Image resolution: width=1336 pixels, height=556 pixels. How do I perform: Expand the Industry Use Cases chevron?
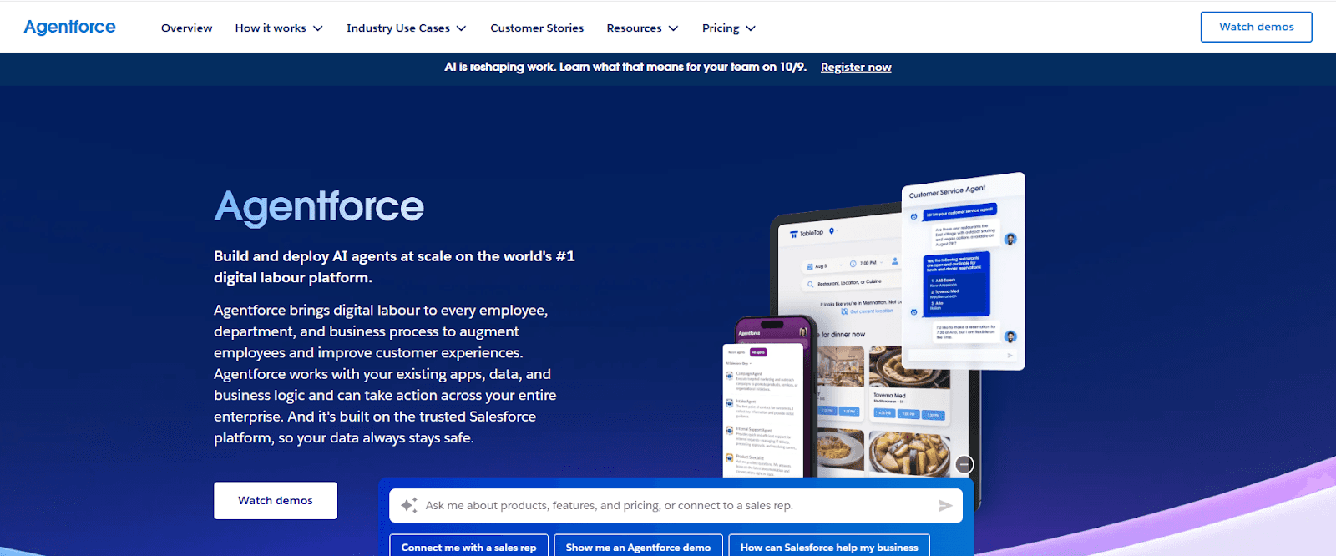tap(461, 28)
